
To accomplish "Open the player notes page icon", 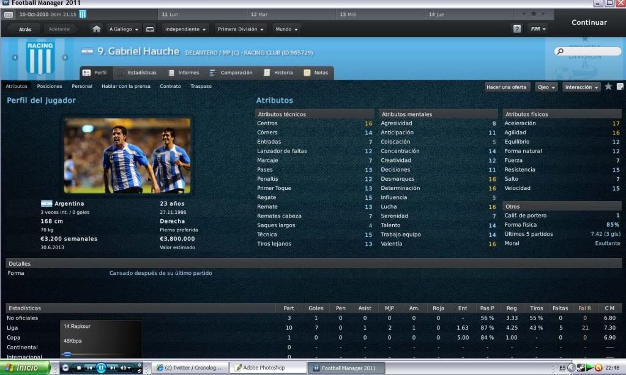I will click(620, 87).
